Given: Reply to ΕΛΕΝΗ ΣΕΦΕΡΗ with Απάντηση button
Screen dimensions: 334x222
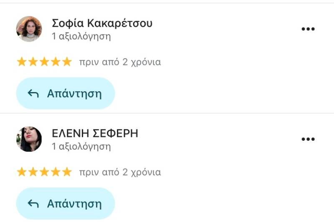Looking at the screenshot, I should [x=66, y=204].
